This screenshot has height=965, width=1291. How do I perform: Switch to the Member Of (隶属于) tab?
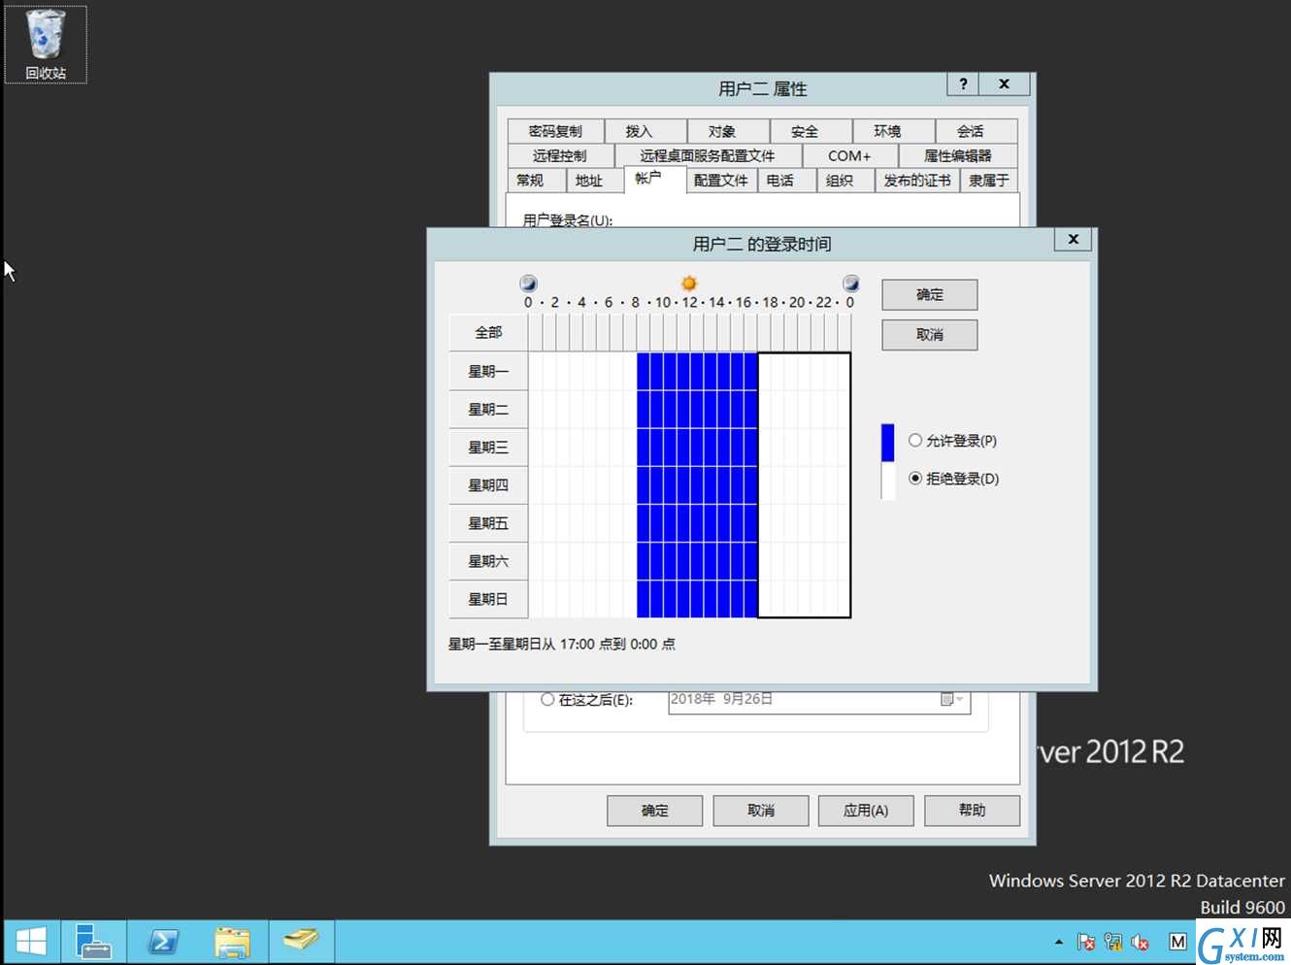(x=989, y=181)
